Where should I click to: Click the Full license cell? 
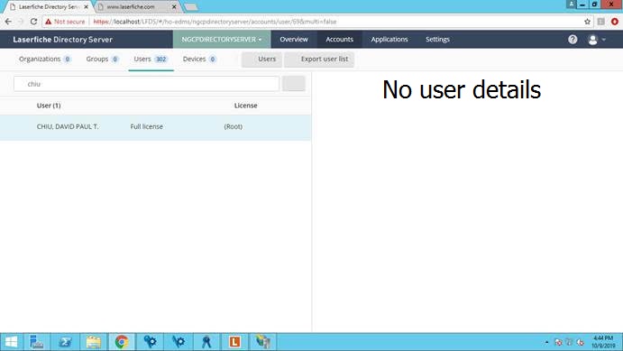point(147,126)
